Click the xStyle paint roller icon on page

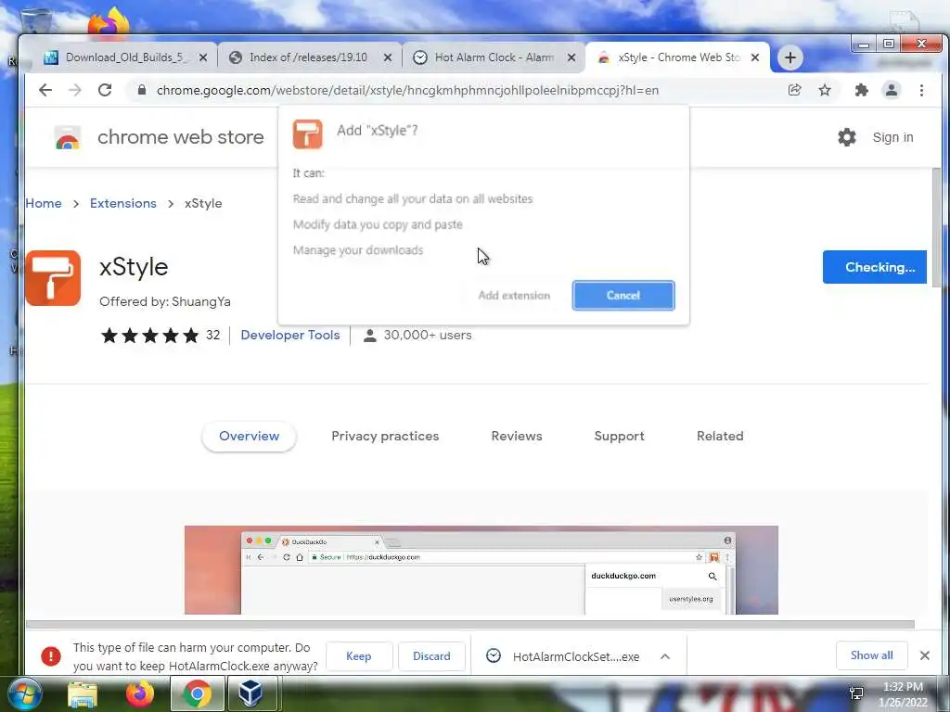click(53, 278)
